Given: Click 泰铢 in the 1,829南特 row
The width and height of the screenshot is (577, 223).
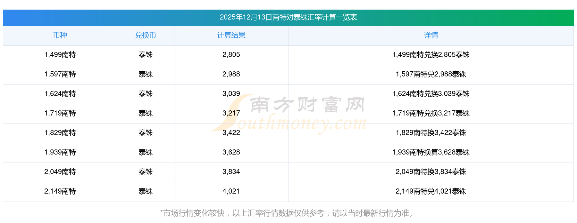Looking at the screenshot, I should click(146, 133).
